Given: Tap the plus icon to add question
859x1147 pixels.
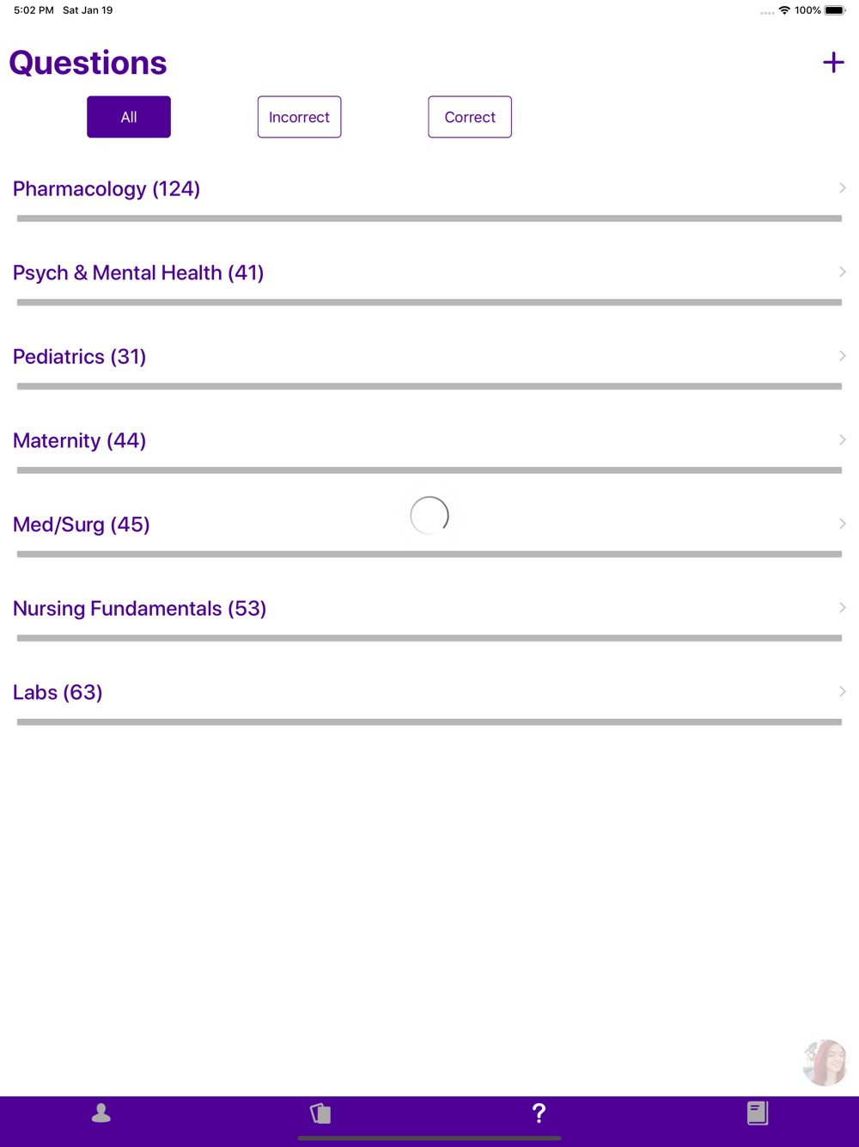Looking at the screenshot, I should (x=833, y=62).
